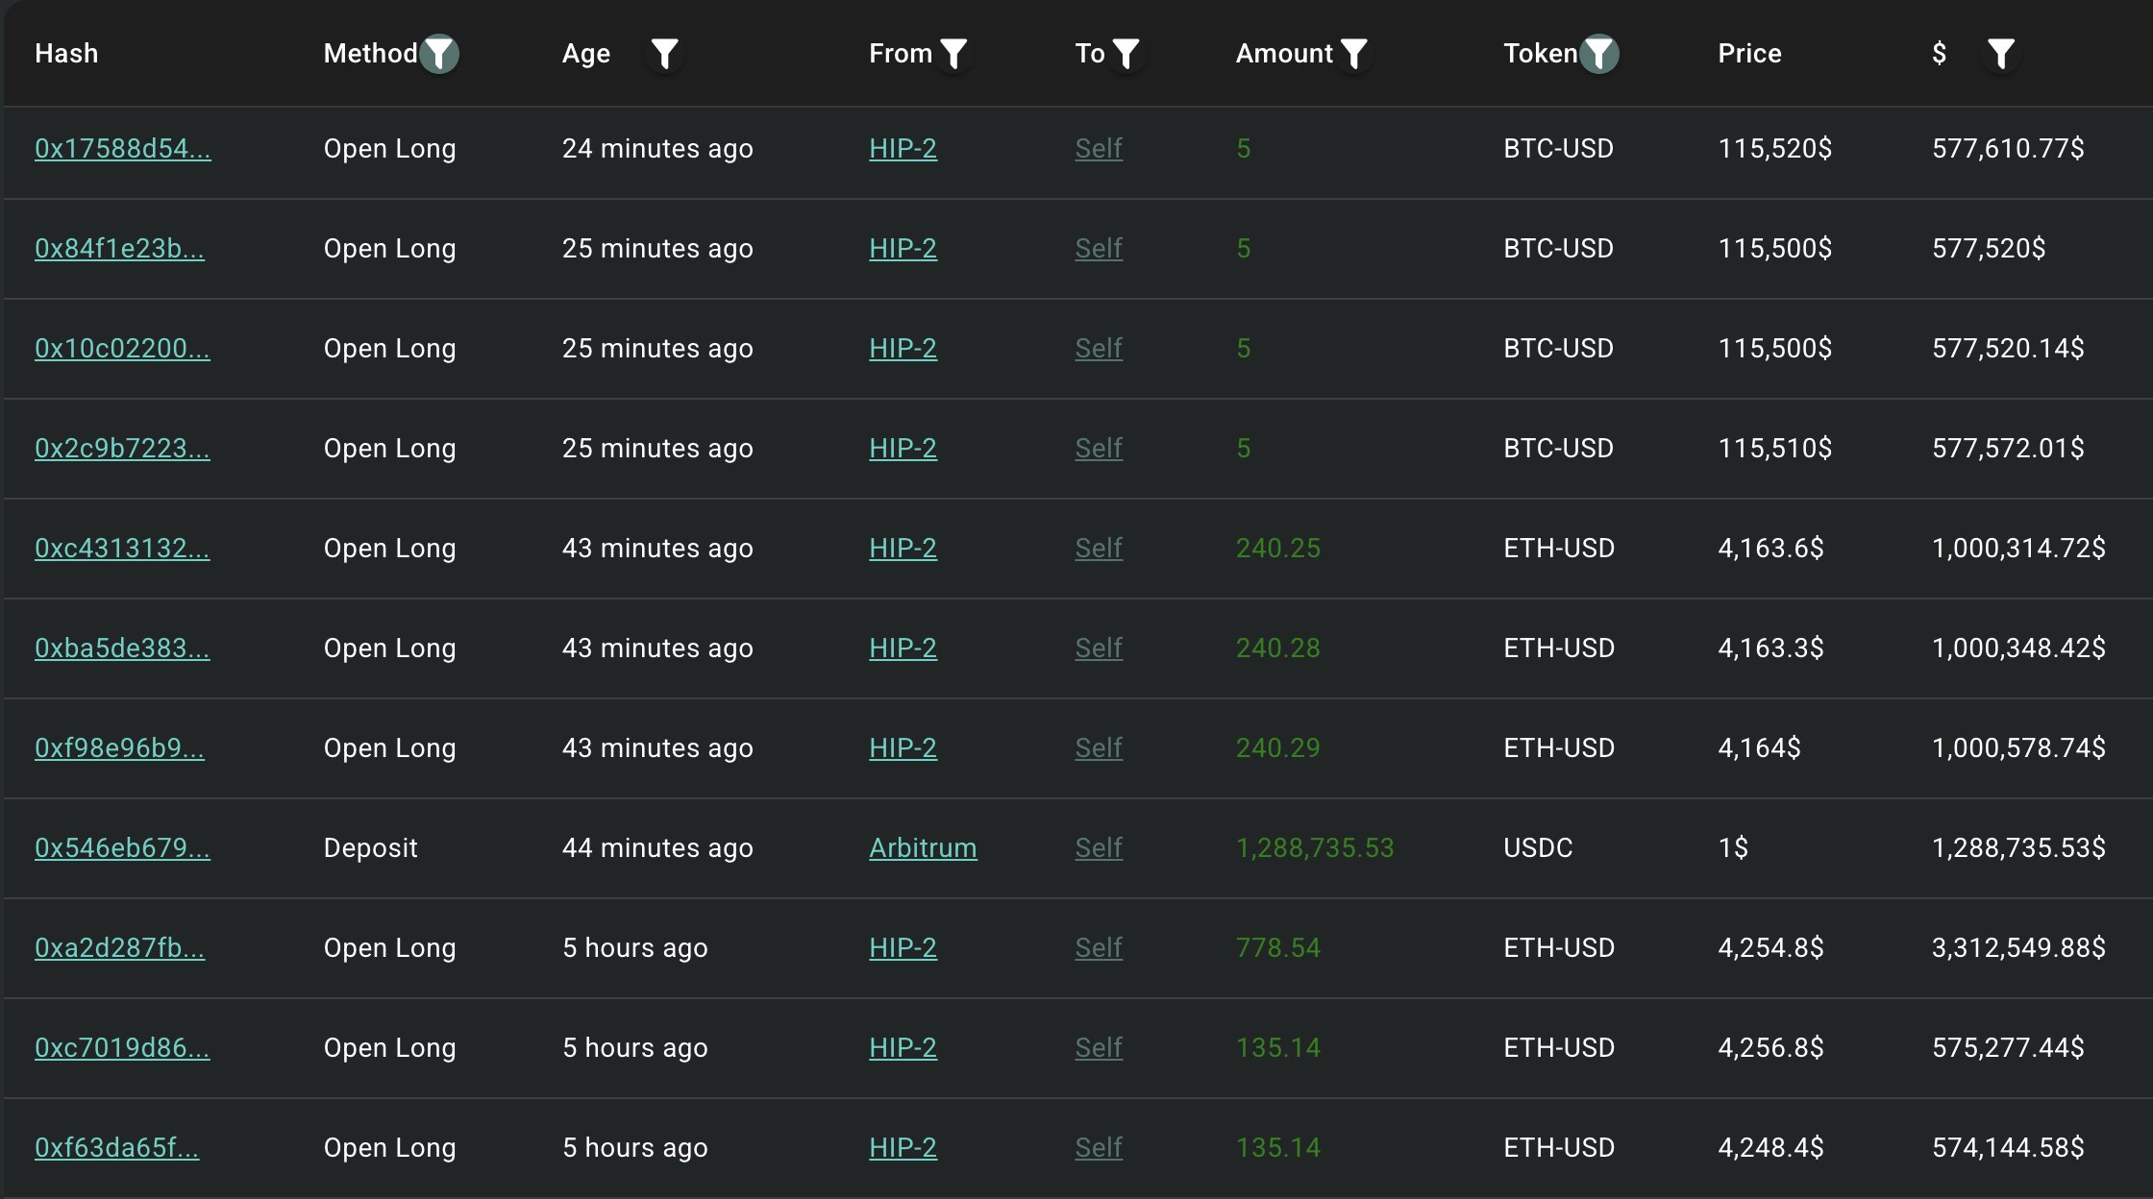Open transaction hash 0x17588d54
This screenshot has height=1199, width=2153.
coord(122,148)
